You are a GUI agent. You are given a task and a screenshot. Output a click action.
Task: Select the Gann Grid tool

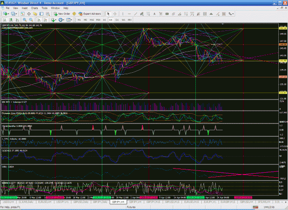(x=223, y=14)
